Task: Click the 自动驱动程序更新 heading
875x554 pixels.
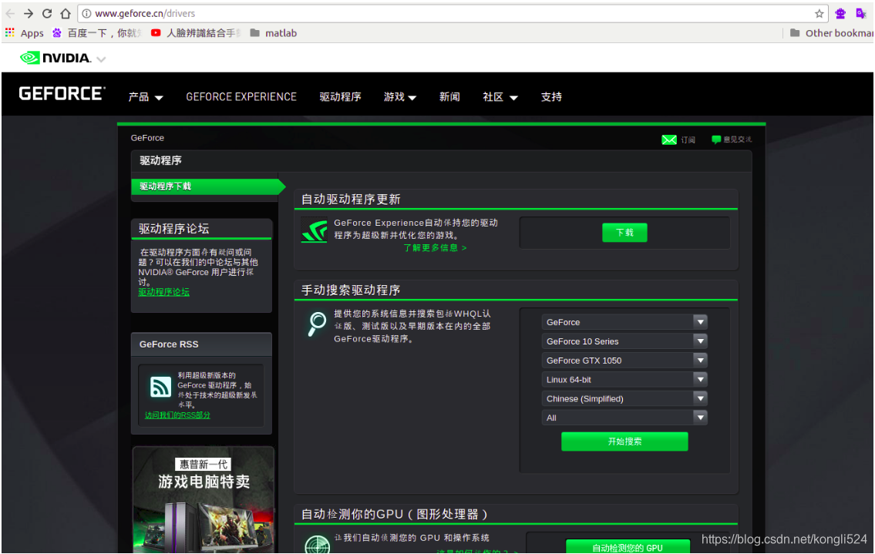Action: point(351,200)
